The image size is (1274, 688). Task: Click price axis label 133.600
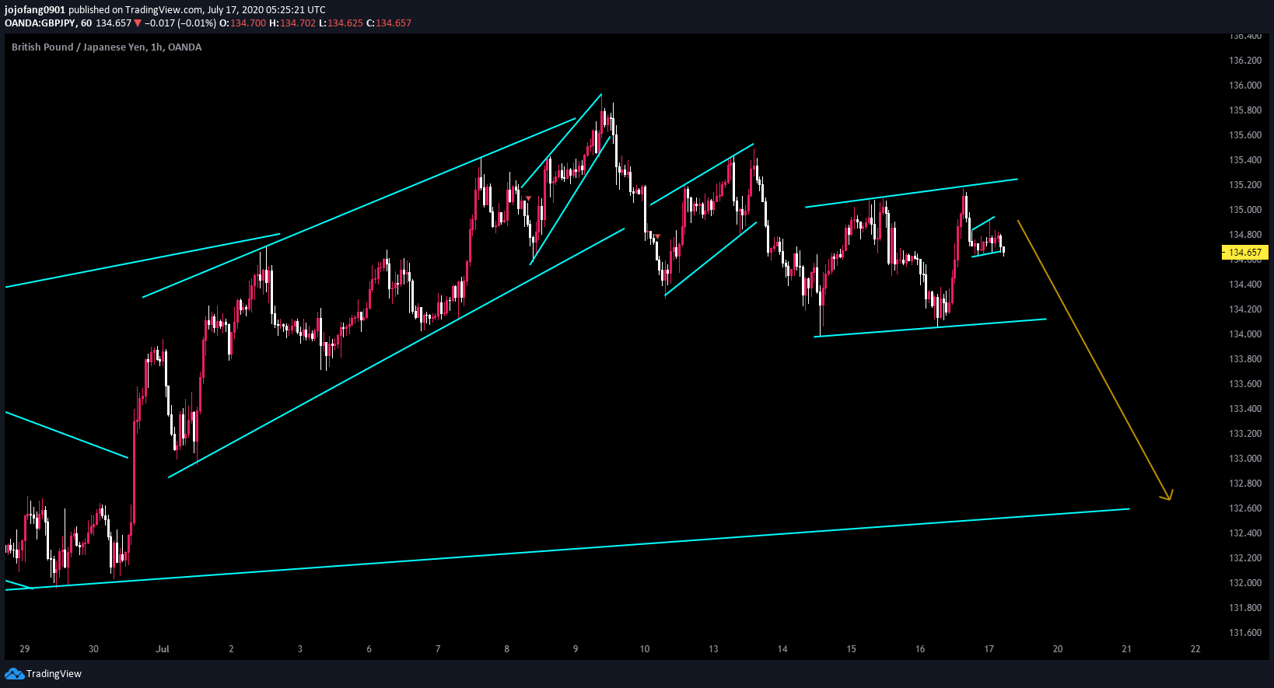(1245, 384)
